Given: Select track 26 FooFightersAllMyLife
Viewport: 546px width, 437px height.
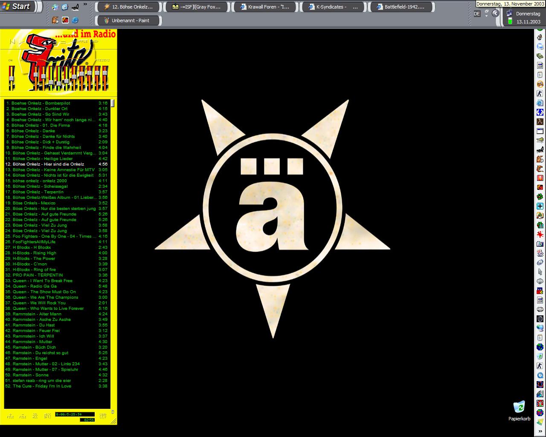Looking at the screenshot, I should [x=57, y=242].
